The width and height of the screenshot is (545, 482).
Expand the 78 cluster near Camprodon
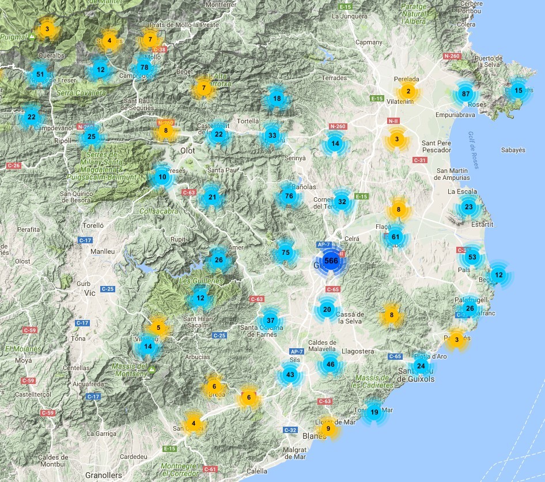[144, 67]
